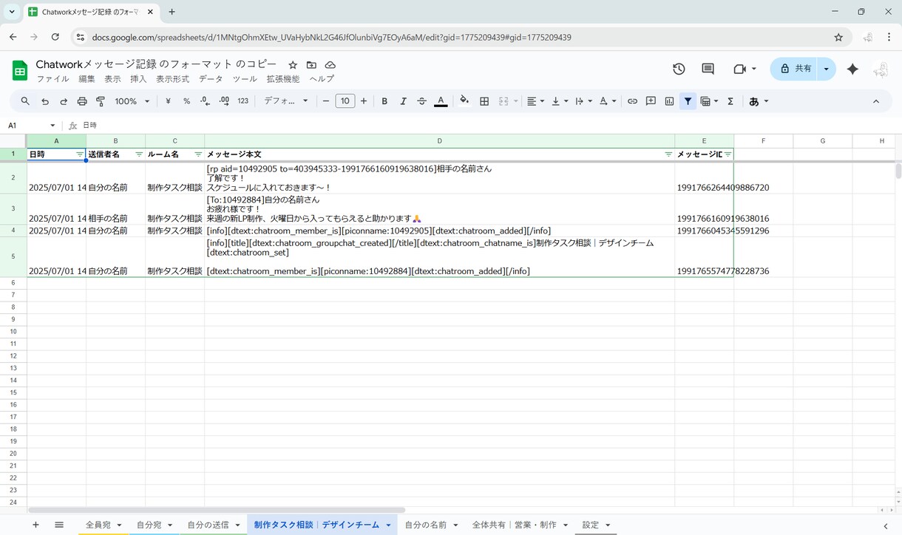Image resolution: width=902 pixels, height=535 pixels.
Task: Open the ファイル menu
Action: tap(52, 79)
